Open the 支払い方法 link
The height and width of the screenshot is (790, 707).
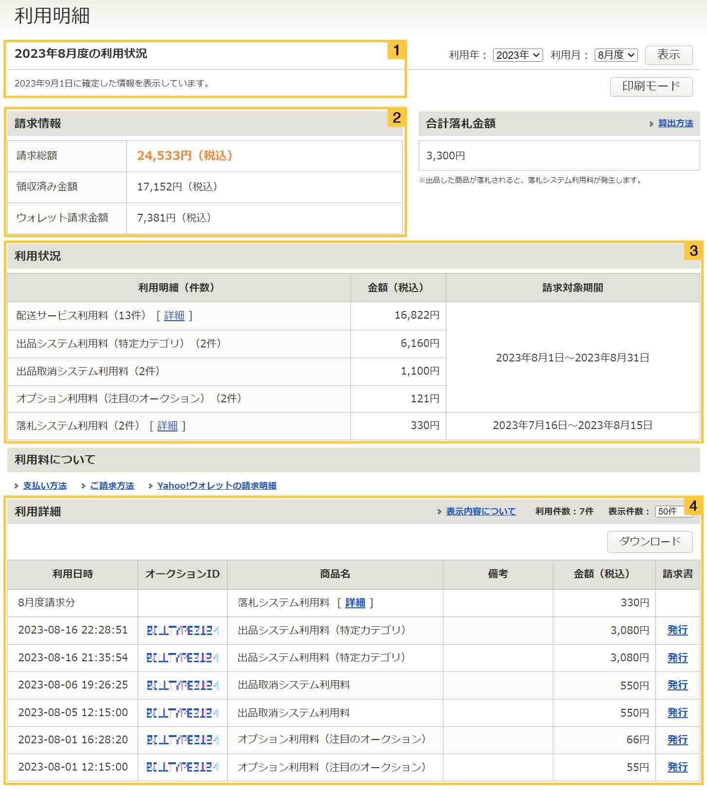pos(45,485)
